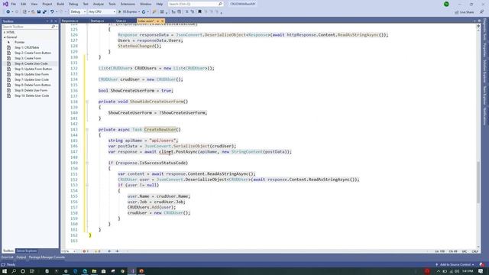Open the Extensions menu
The width and height of the screenshot is (489, 275).
pyautogui.click(x=128, y=4)
